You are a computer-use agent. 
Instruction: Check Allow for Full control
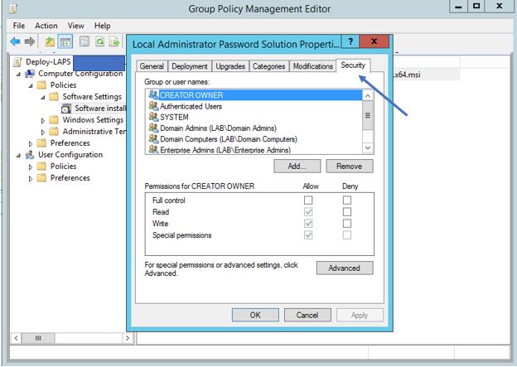(308, 200)
